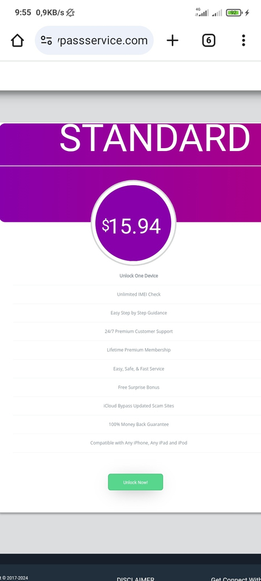Tap the STANDARD plan heading
This screenshot has width=261, height=581.
coord(155,138)
